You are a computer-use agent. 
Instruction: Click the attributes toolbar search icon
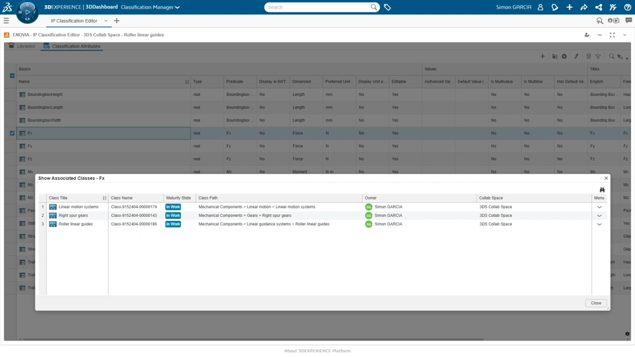(x=611, y=56)
